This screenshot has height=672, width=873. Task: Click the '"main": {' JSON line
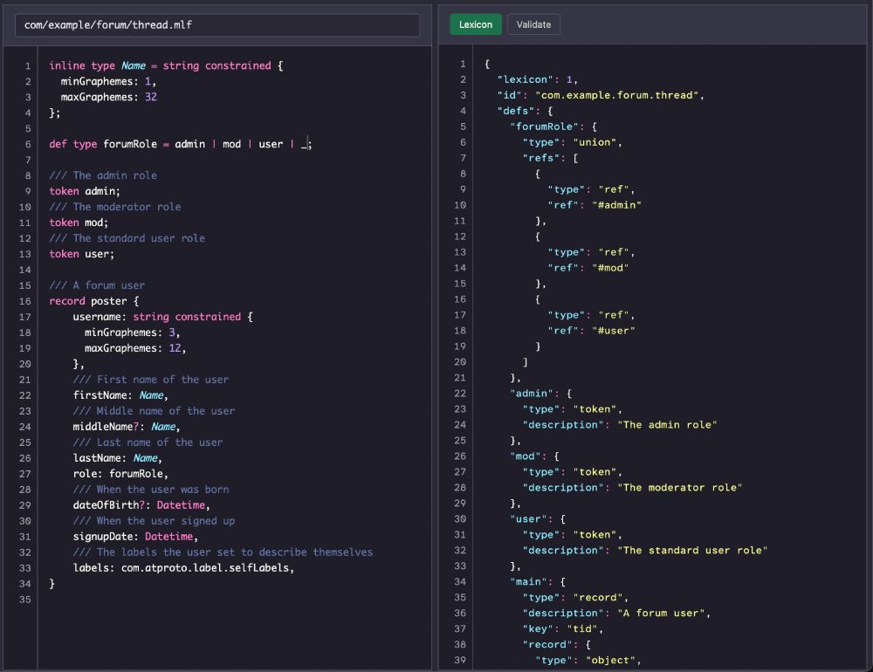pos(537,582)
